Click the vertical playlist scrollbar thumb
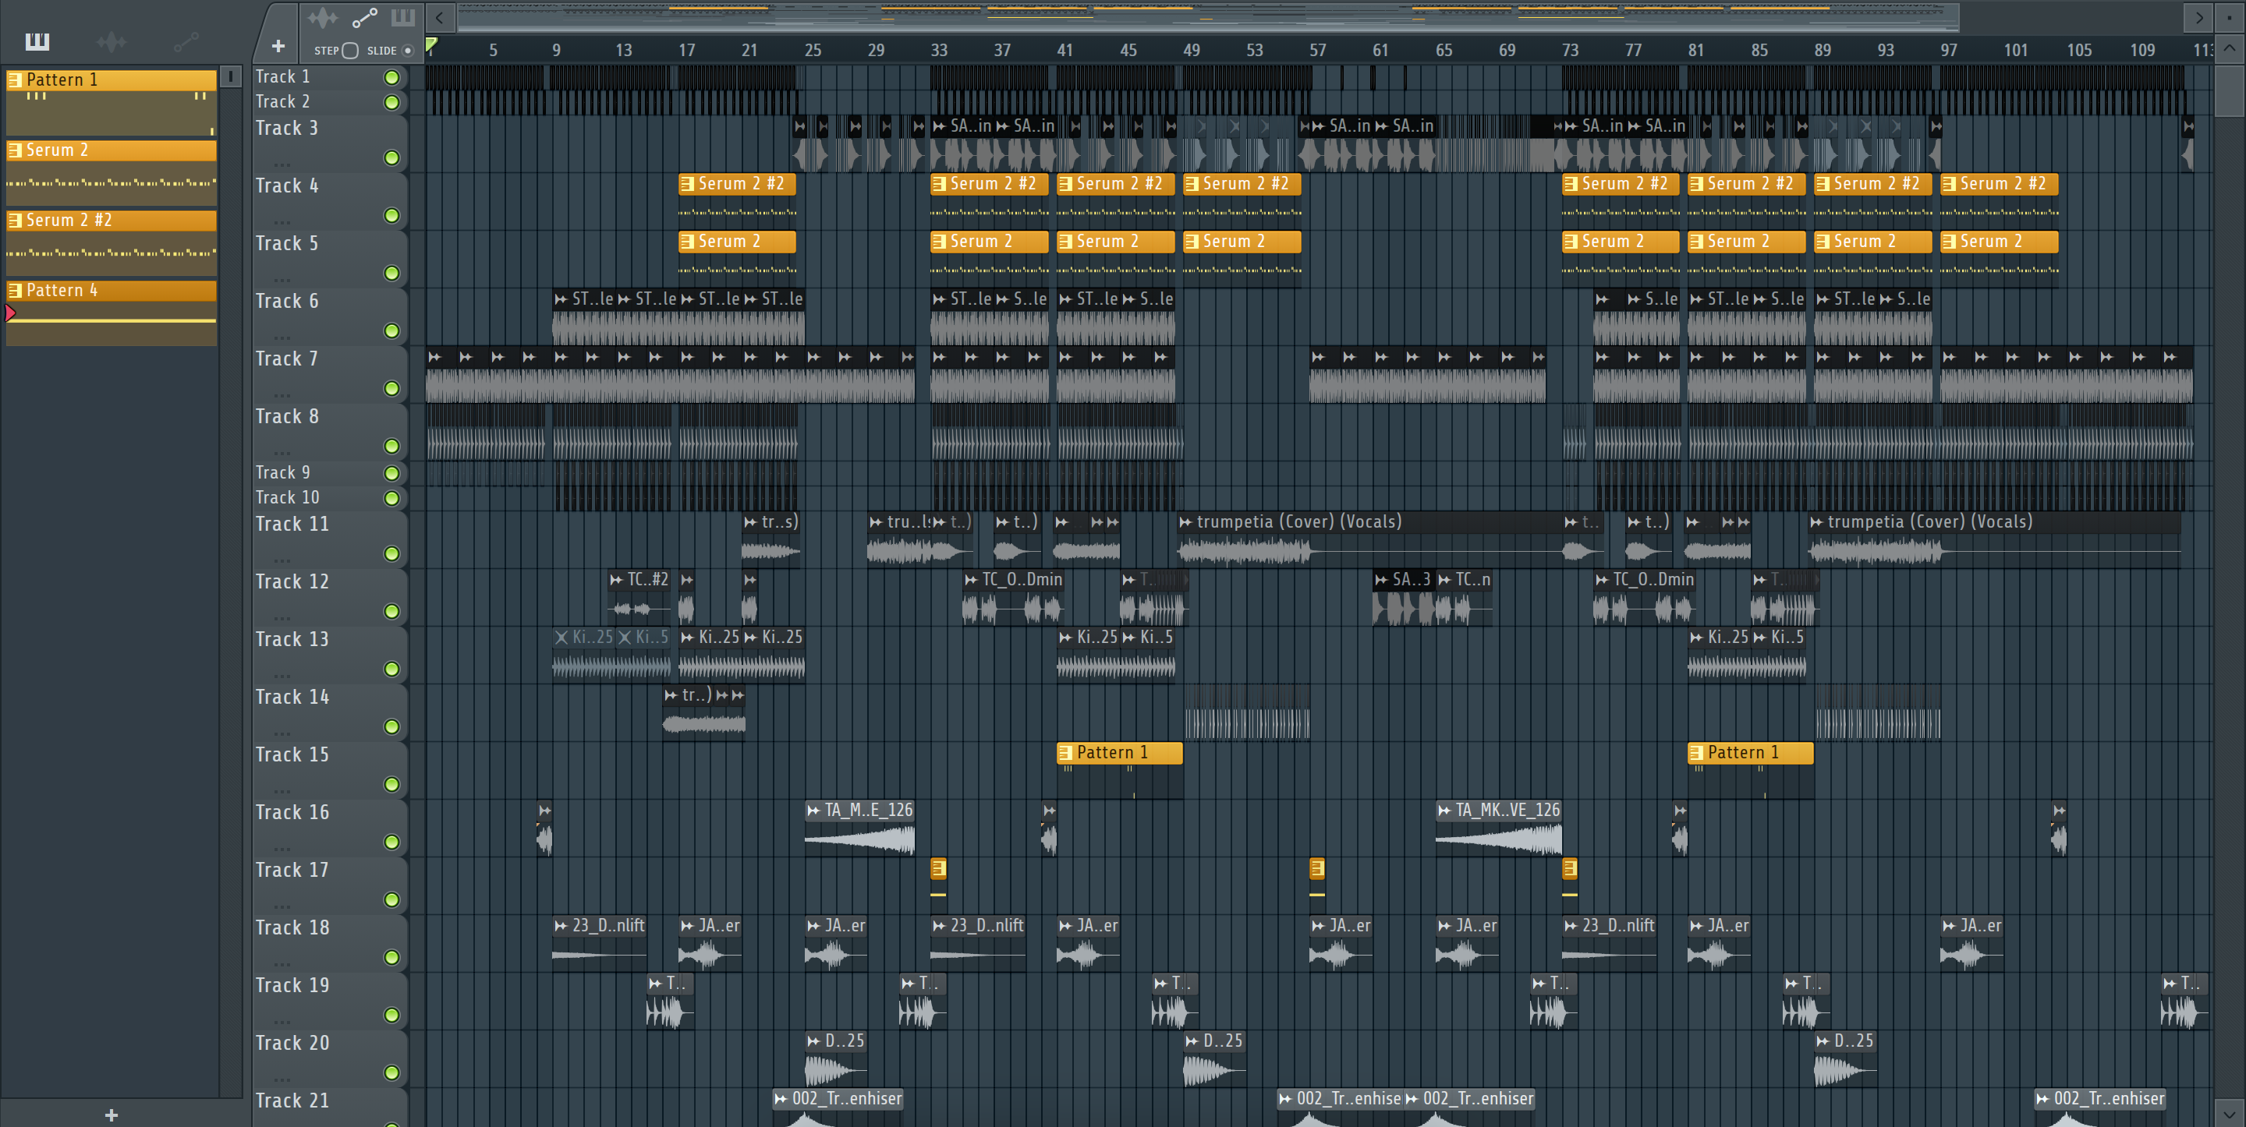The height and width of the screenshot is (1127, 2246). (x=2229, y=93)
